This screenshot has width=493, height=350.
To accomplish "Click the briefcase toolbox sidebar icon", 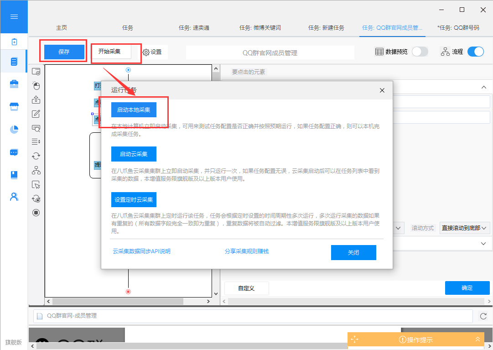I will 14,84.
